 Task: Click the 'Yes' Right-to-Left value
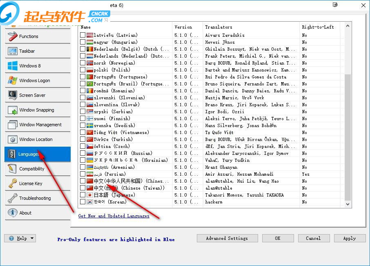click(x=305, y=174)
